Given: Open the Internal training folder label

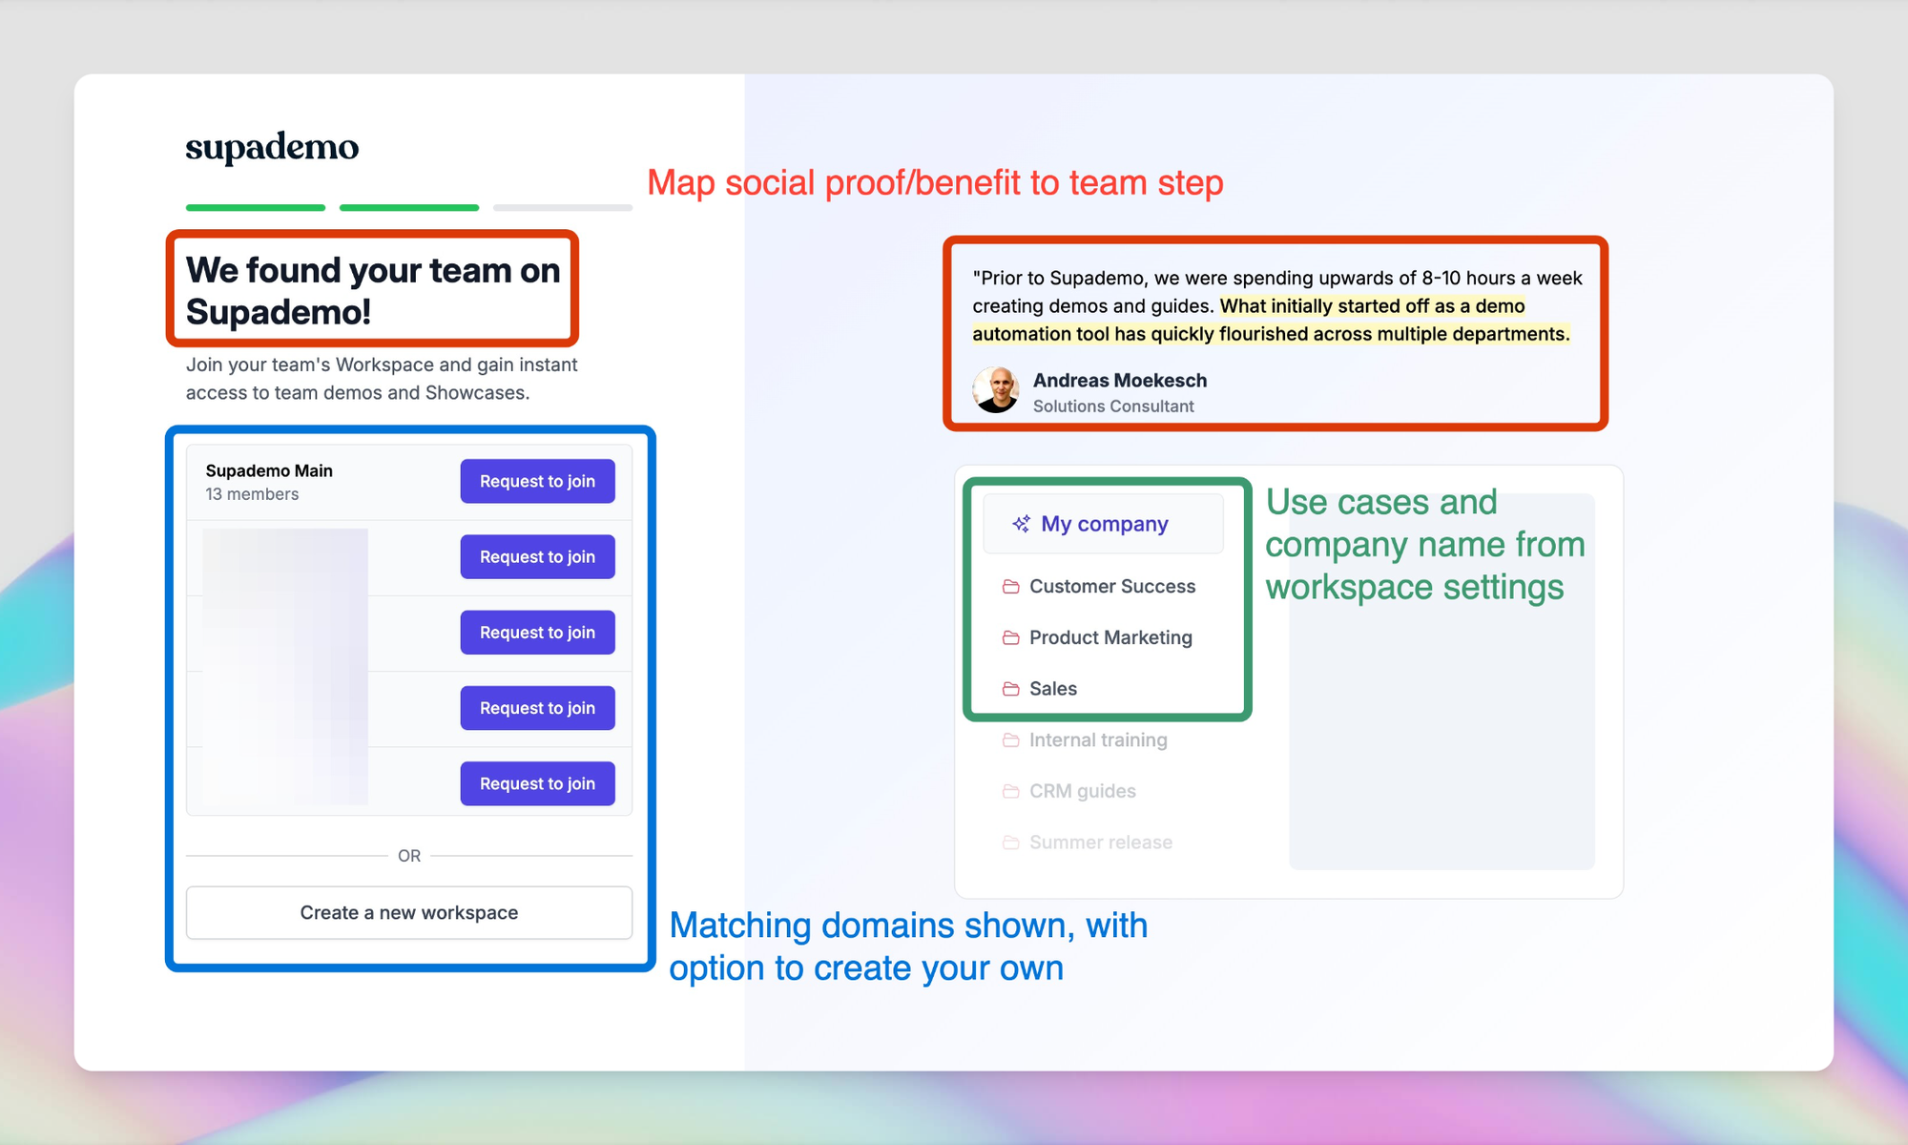Looking at the screenshot, I should pyautogui.click(x=1098, y=740).
